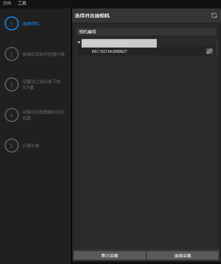Click the 相机编号 column header

147,32
